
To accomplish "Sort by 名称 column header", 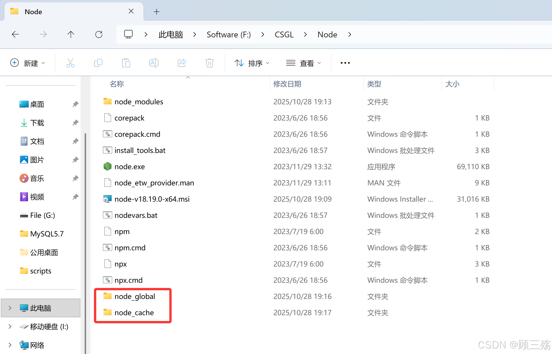I will [x=117, y=84].
